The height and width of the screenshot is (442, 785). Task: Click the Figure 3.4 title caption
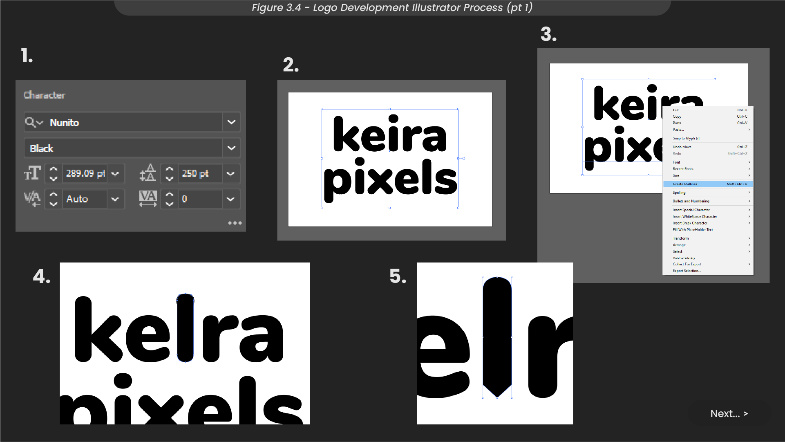(x=392, y=7)
